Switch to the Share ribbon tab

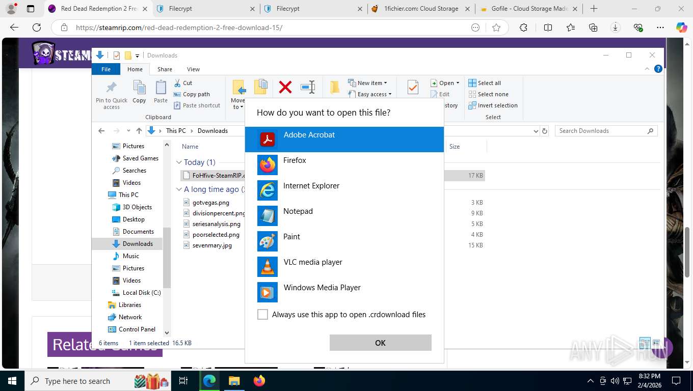point(165,69)
